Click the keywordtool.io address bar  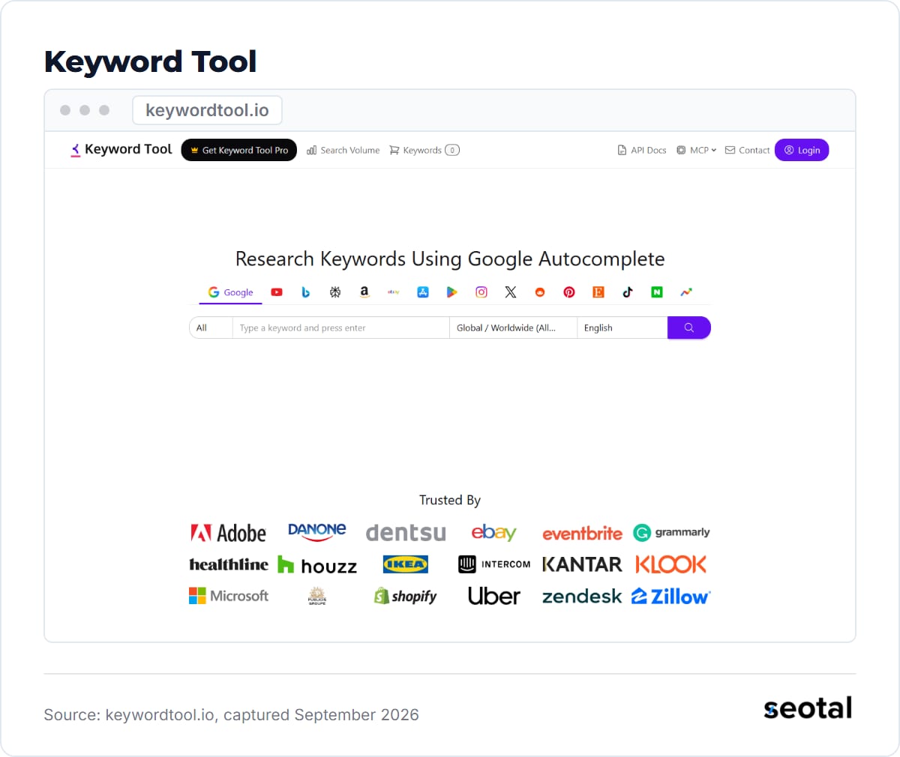tap(207, 110)
